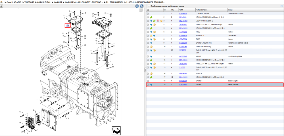Click callout 12 at the upper-right valve
This screenshot has height=136, width=284.
click(93, 16)
